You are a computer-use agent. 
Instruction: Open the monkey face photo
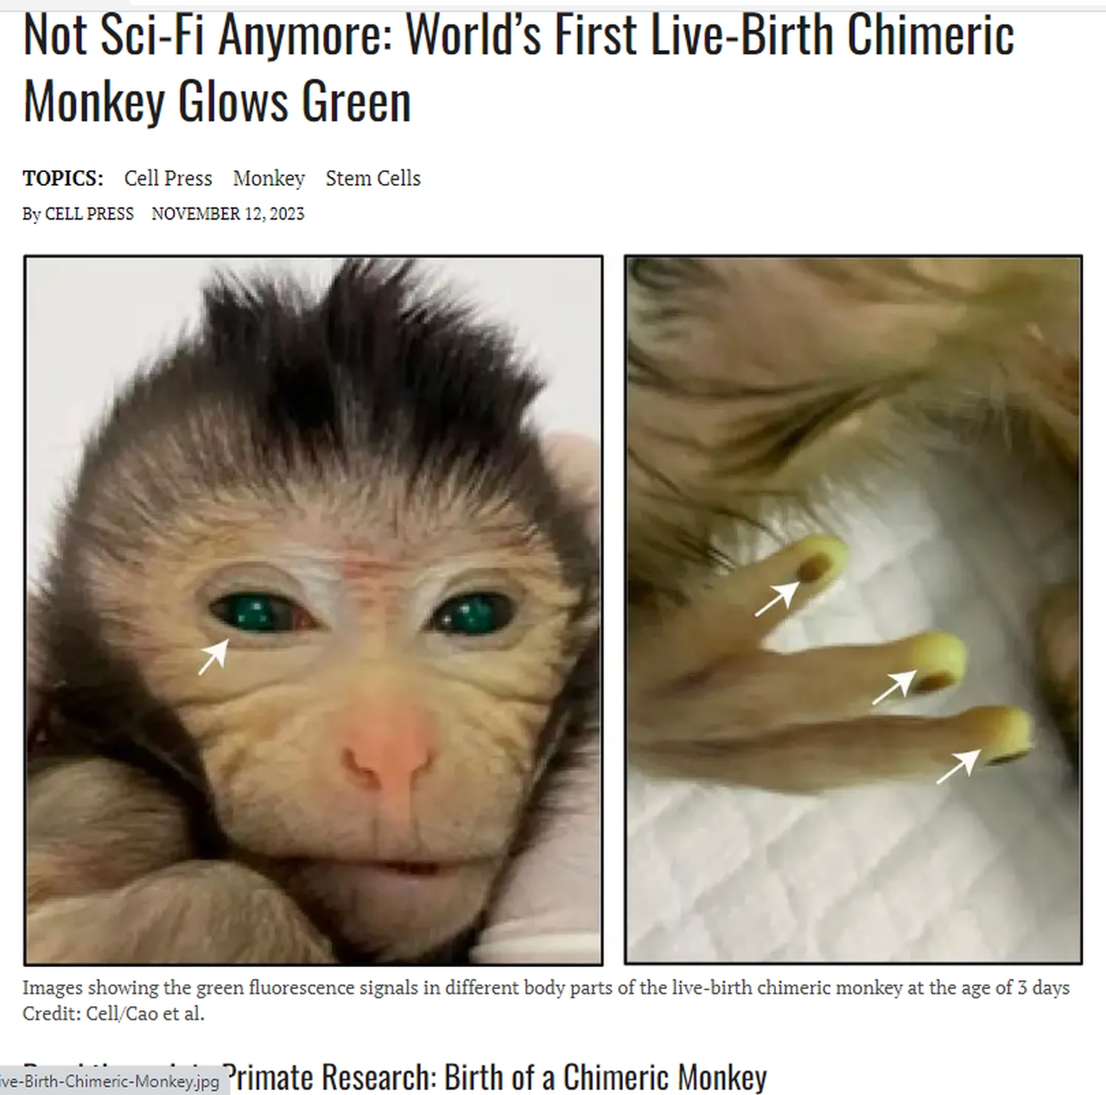pos(313,610)
